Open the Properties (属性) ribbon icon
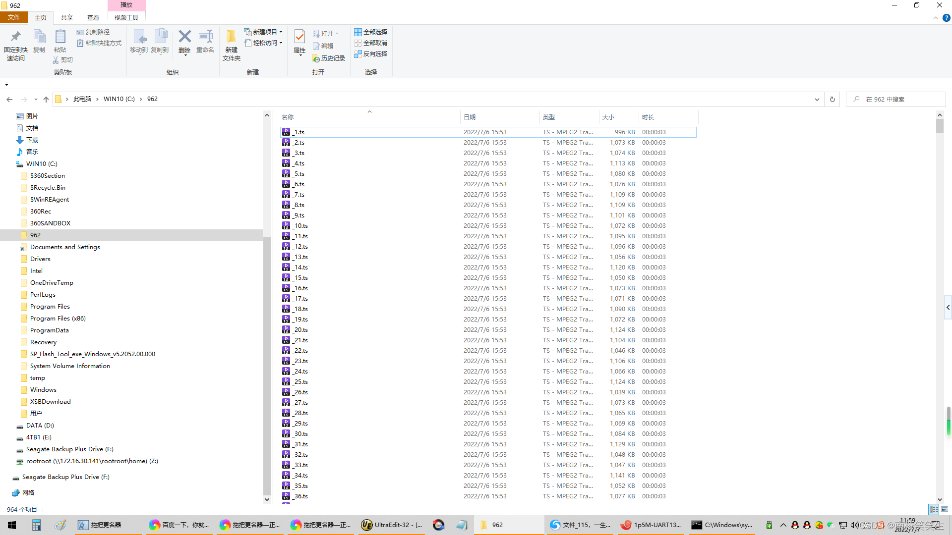 pyautogui.click(x=299, y=41)
